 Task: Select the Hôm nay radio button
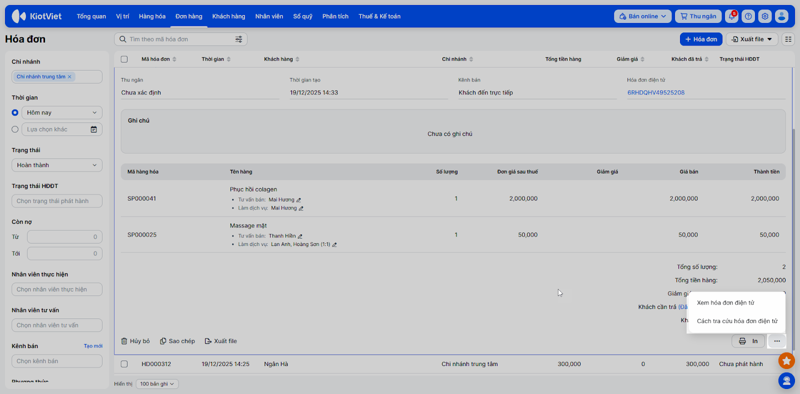click(x=15, y=113)
